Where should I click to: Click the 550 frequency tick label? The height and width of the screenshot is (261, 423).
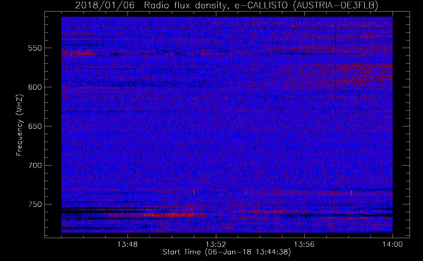[x=35, y=48]
